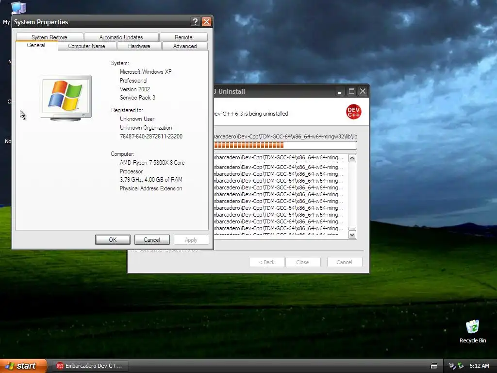Click the first system tray icon
This screenshot has width=497, height=373.
pyautogui.click(x=452, y=366)
